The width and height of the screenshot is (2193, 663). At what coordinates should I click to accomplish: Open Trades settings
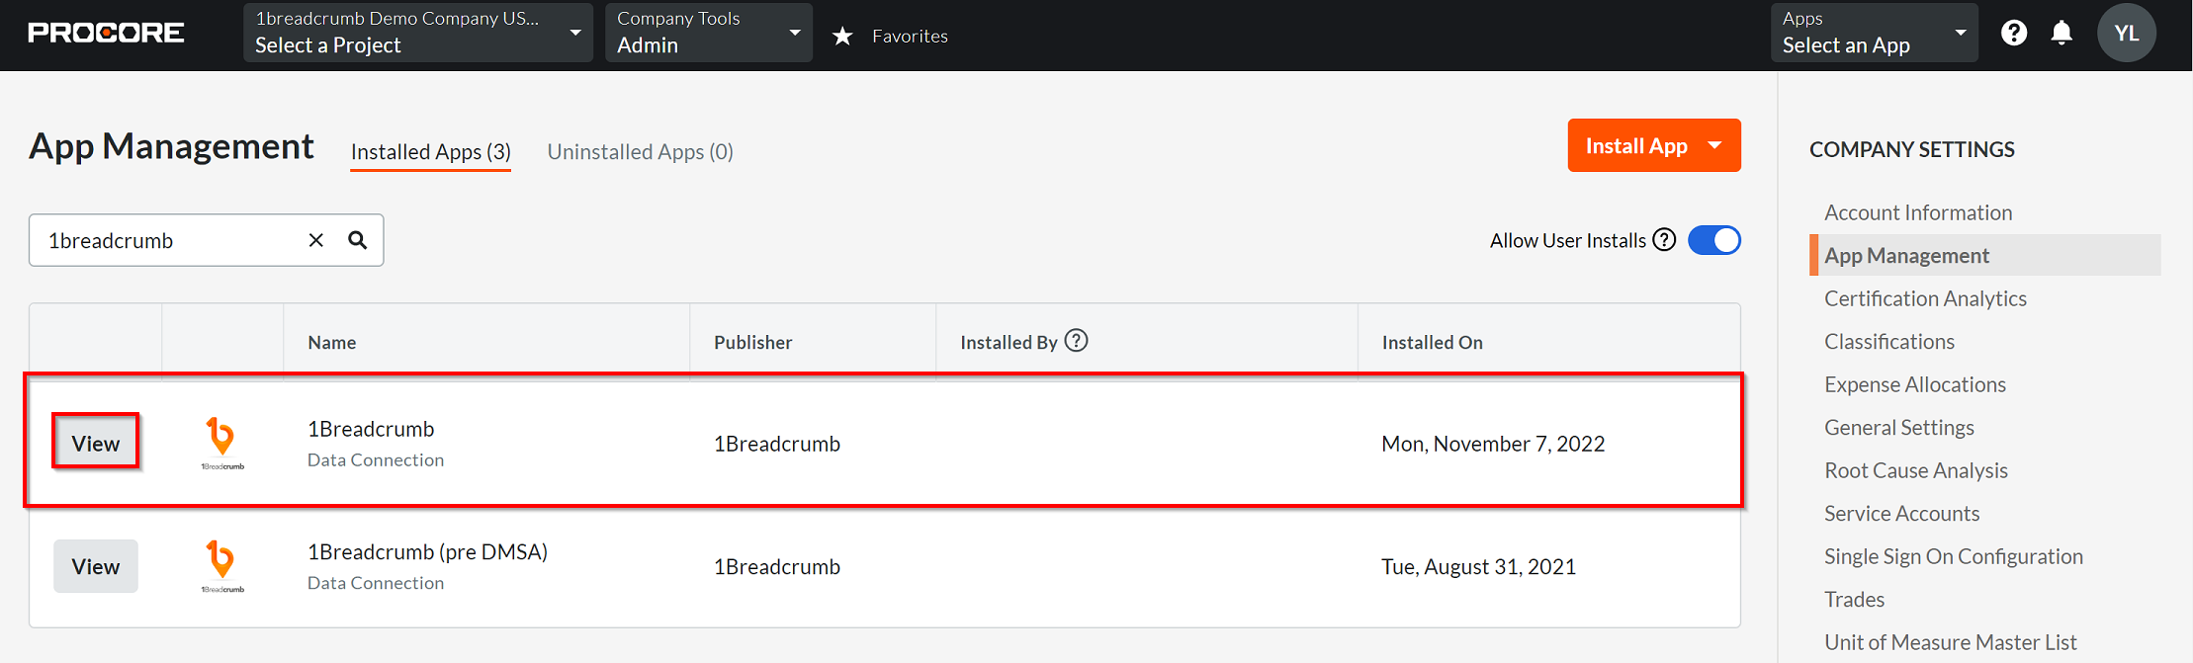(x=1855, y=600)
